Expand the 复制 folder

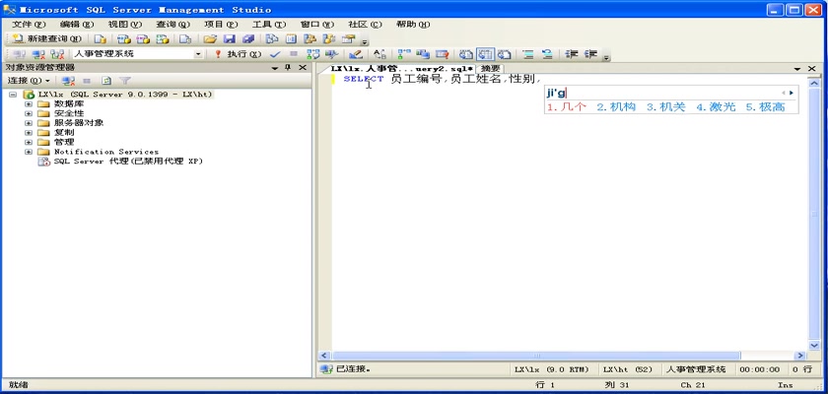[29, 132]
